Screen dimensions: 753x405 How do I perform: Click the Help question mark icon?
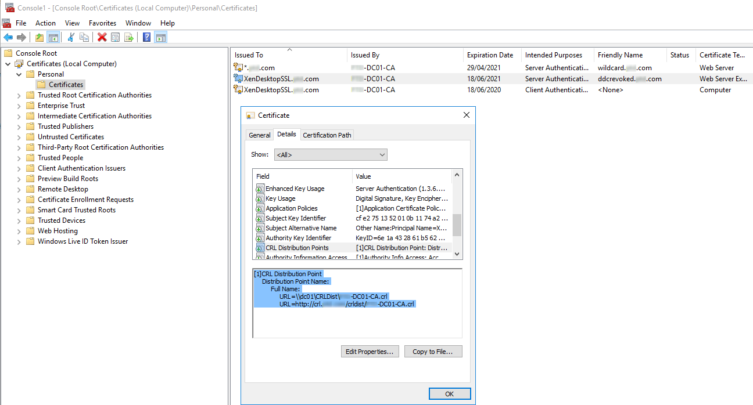pyautogui.click(x=146, y=37)
